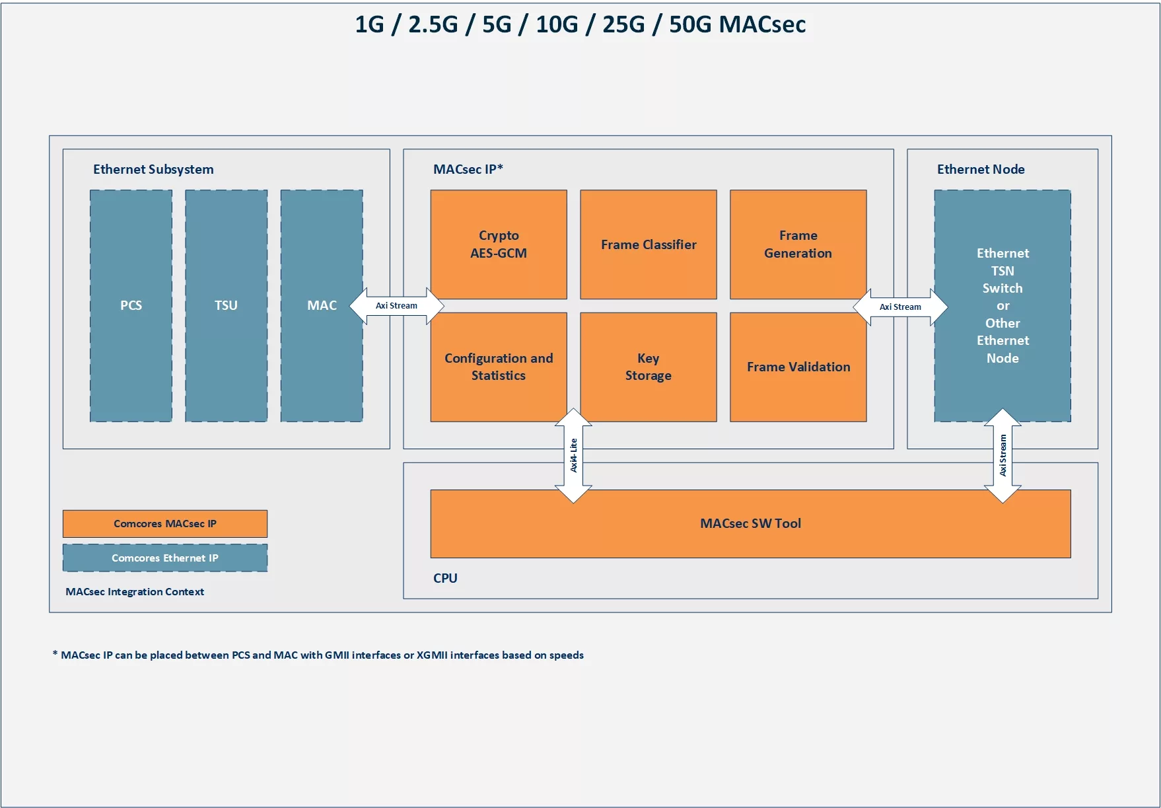Click the 1G / 2.5G / 5G MACsec title

click(x=580, y=24)
